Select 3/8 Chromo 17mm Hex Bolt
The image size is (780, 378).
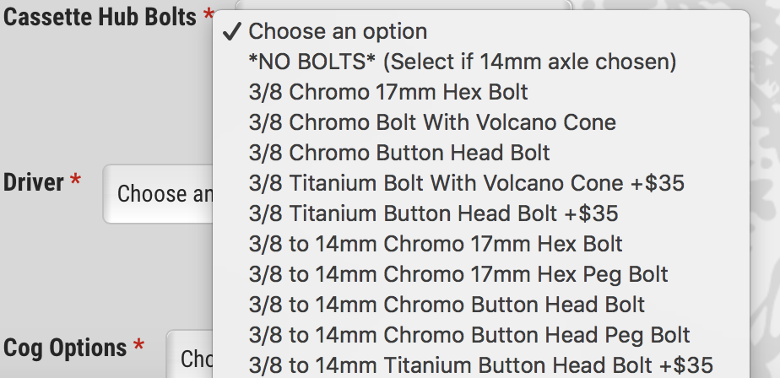pyautogui.click(x=389, y=92)
